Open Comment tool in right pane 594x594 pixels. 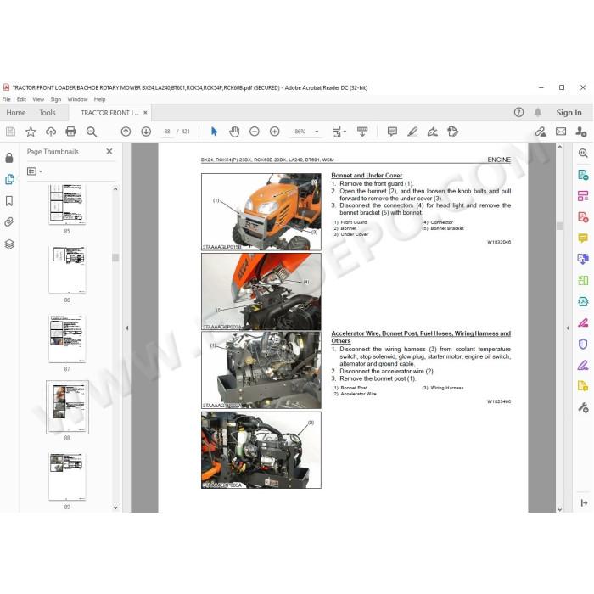coord(583,238)
